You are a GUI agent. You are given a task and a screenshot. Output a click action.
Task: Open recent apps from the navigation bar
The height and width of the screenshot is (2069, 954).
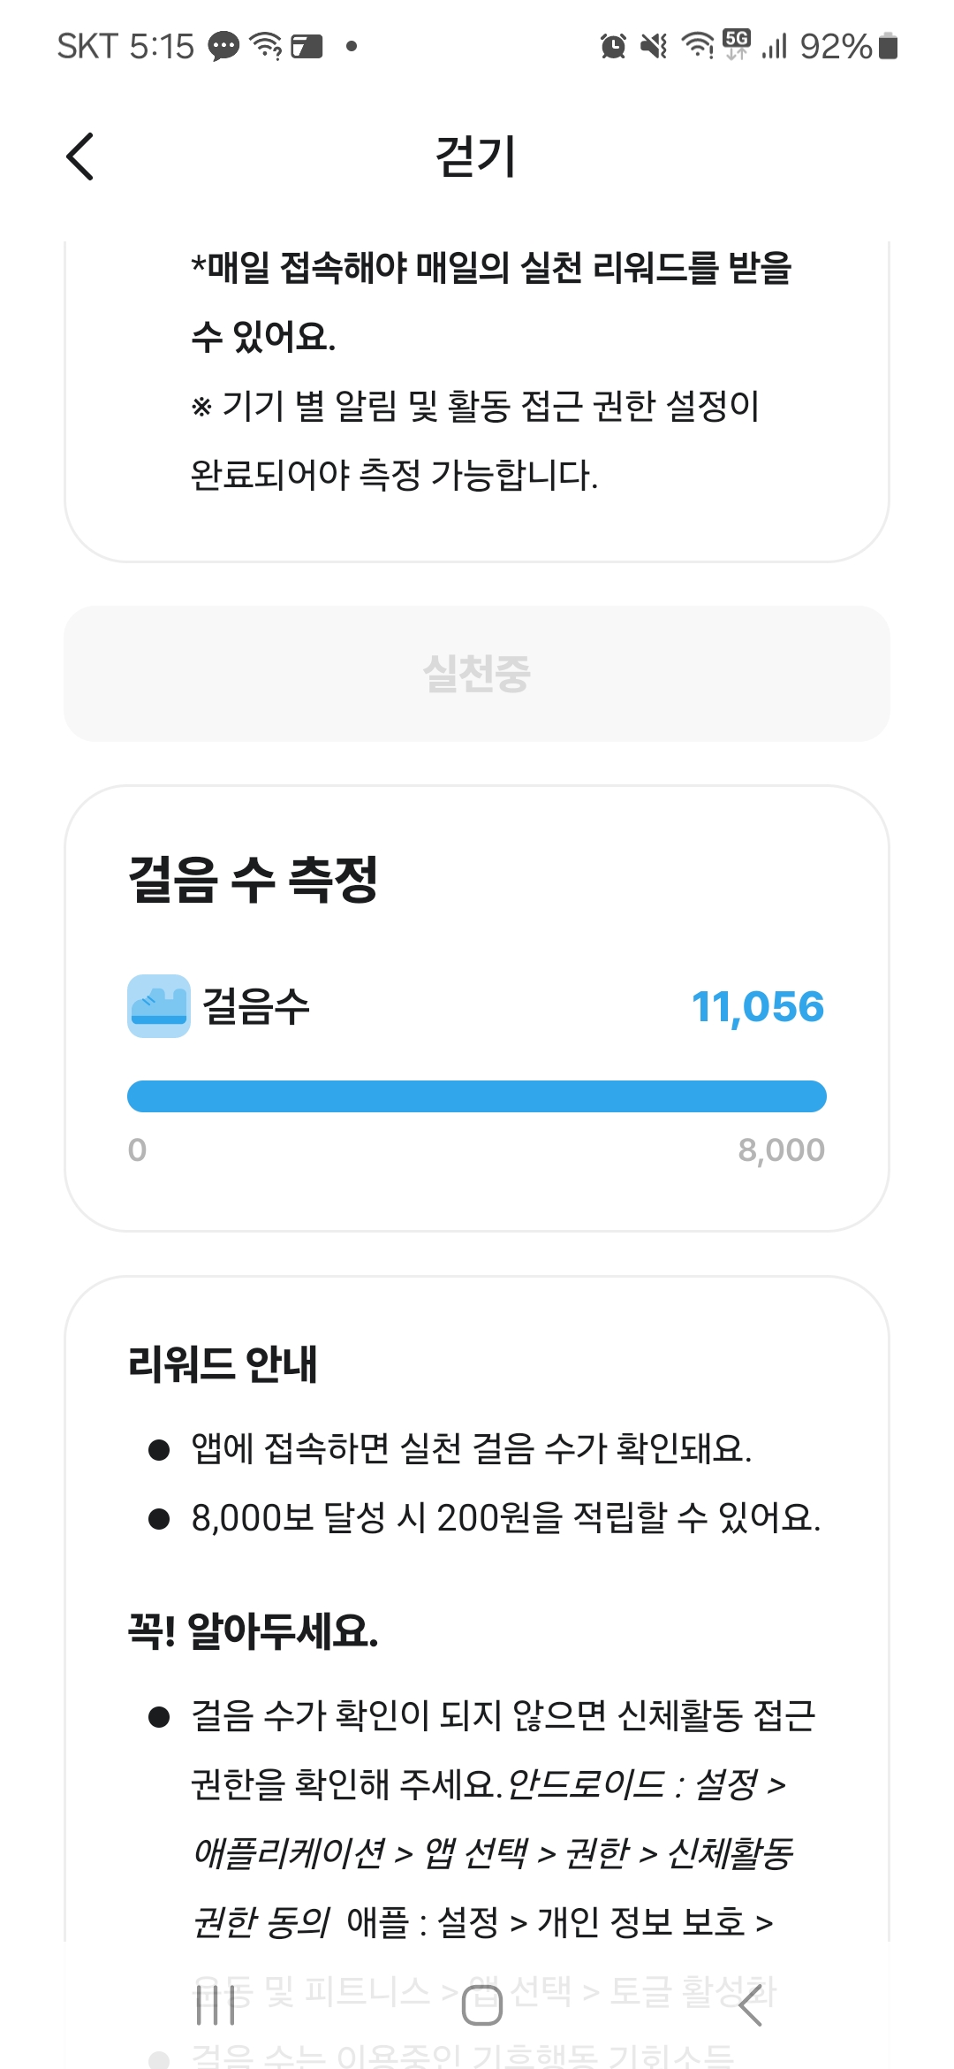point(216,2005)
